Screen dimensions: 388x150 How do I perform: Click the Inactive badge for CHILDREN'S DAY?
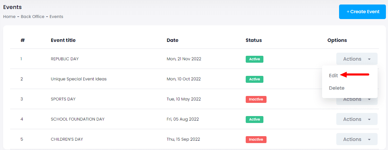[x=256, y=140]
